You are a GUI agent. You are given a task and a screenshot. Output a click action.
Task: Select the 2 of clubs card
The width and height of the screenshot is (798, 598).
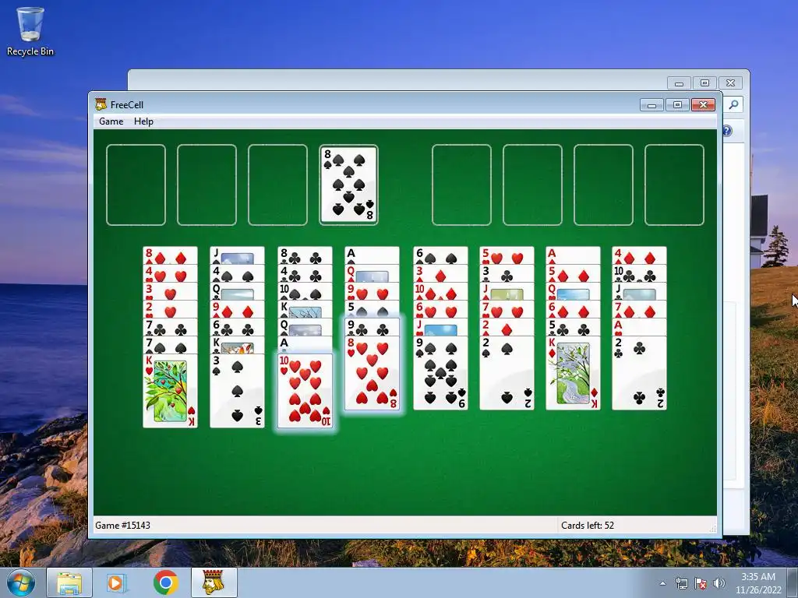(x=639, y=373)
